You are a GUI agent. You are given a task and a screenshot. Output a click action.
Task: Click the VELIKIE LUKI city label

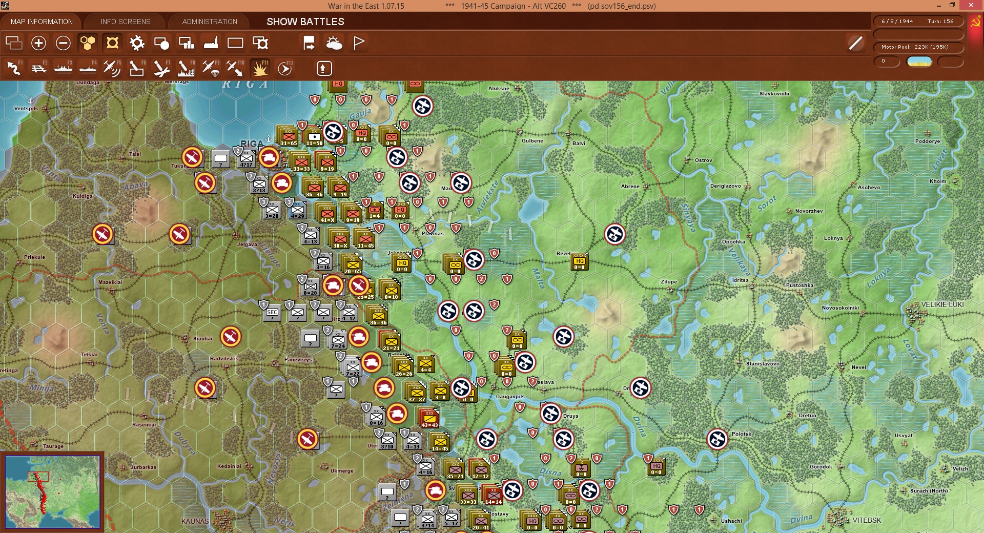click(x=942, y=304)
